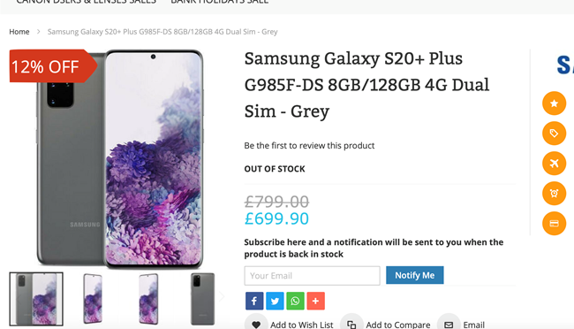Viewport: 574px width, 329px height.
Task: Click the orange credit card icon
Action: coord(554,224)
